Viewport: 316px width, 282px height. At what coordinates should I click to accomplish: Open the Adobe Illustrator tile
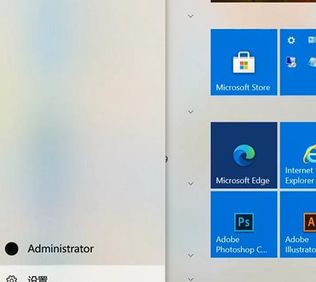298,224
